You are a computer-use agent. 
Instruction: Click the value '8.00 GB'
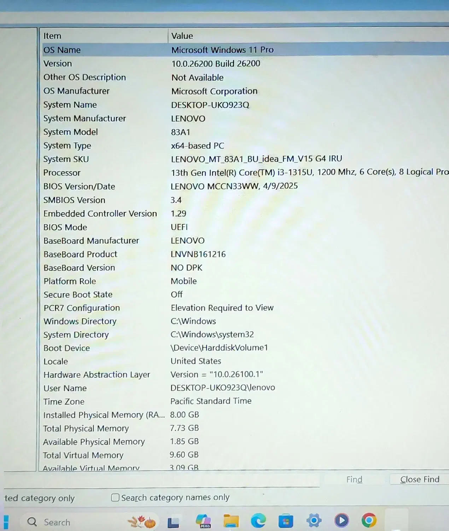coord(185,415)
